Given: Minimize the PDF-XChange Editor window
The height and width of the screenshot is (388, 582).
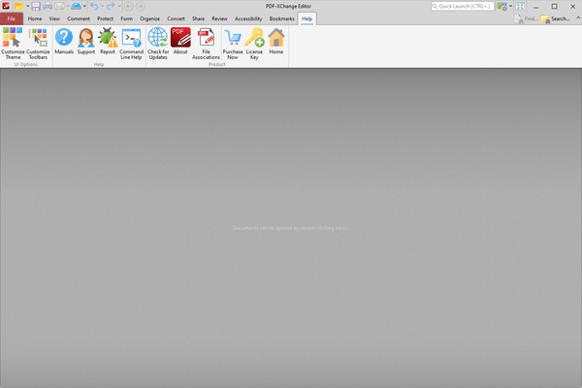Looking at the screenshot, I should click(536, 7).
